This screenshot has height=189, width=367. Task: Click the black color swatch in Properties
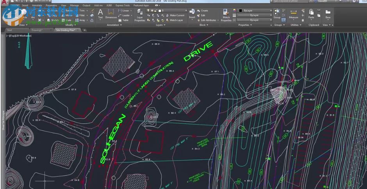tap(241, 11)
